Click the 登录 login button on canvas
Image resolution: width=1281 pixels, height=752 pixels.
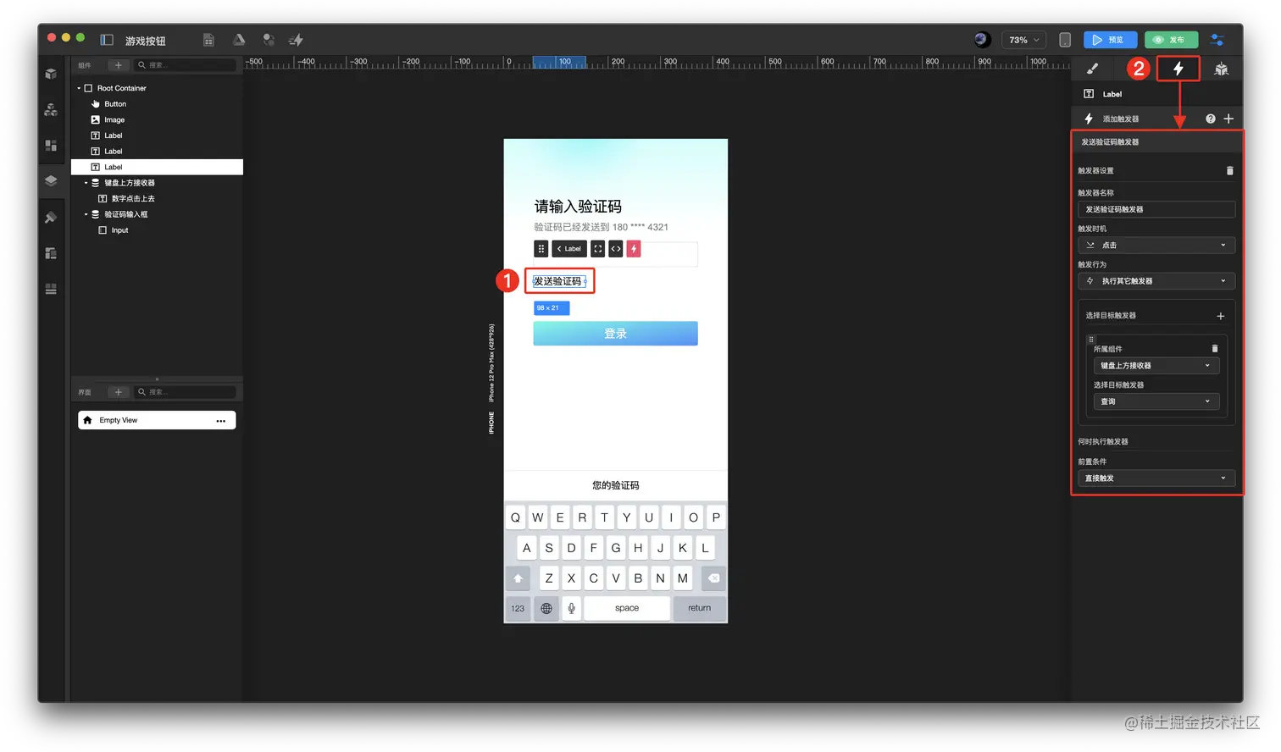point(615,333)
